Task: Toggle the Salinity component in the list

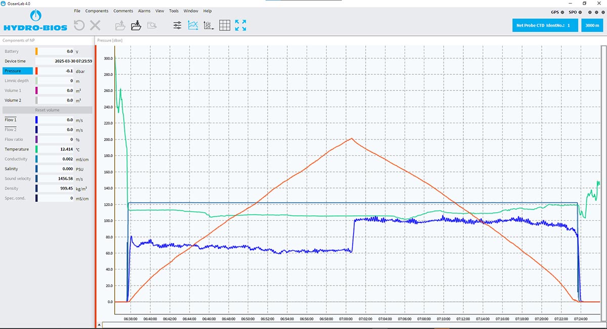Action: pos(12,169)
